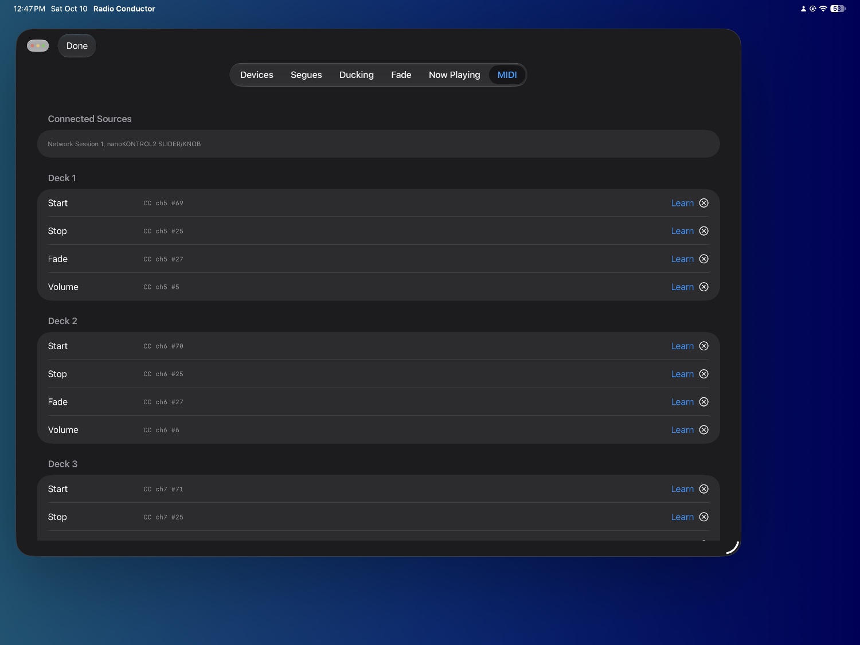The width and height of the screenshot is (860, 645).
Task: Switch to the Devices tab
Action: [257, 75]
